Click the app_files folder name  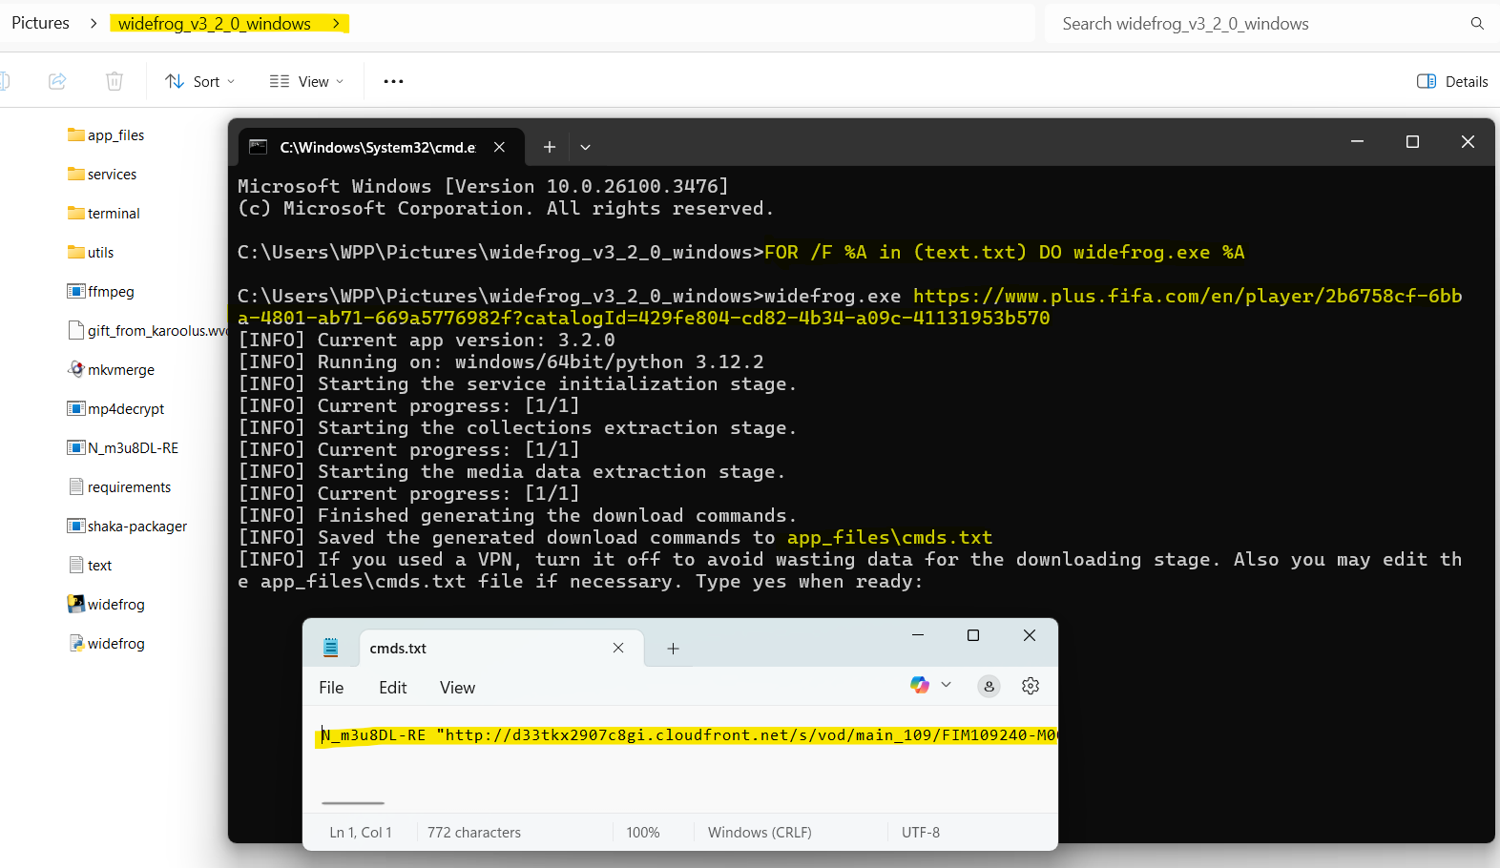[116, 135]
